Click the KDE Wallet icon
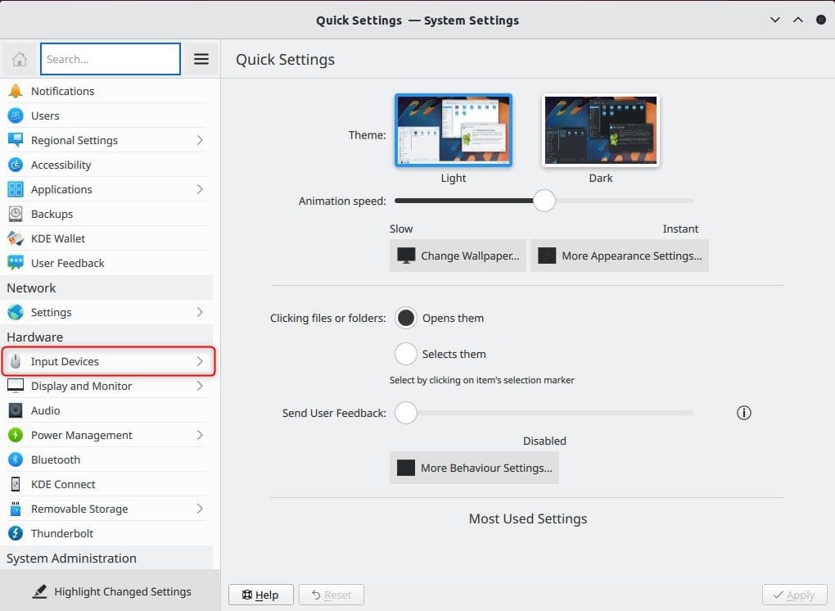This screenshot has width=835, height=611. (16, 238)
